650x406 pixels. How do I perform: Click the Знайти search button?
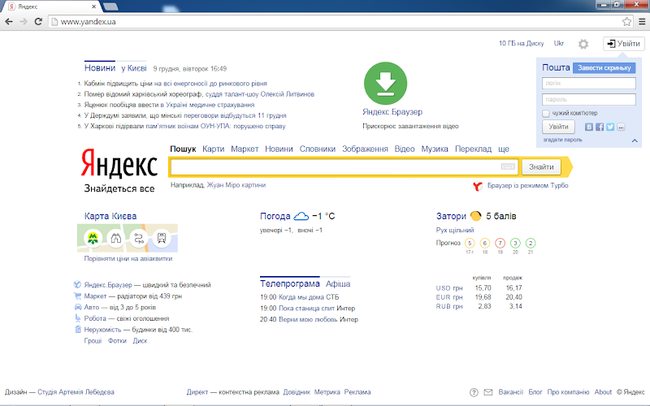click(541, 166)
